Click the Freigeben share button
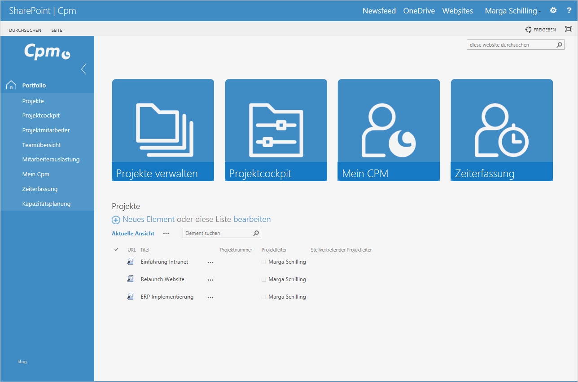The image size is (578, 382). point(541,30)
